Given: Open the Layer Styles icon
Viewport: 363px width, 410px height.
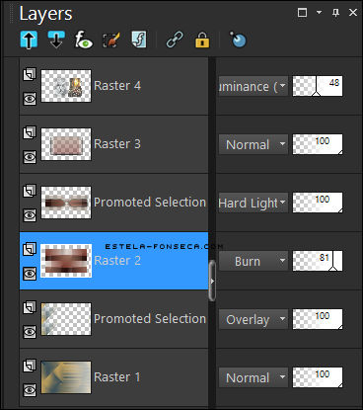Looking at the screenshot, I should pyautogui.click(x=139, y=40).
